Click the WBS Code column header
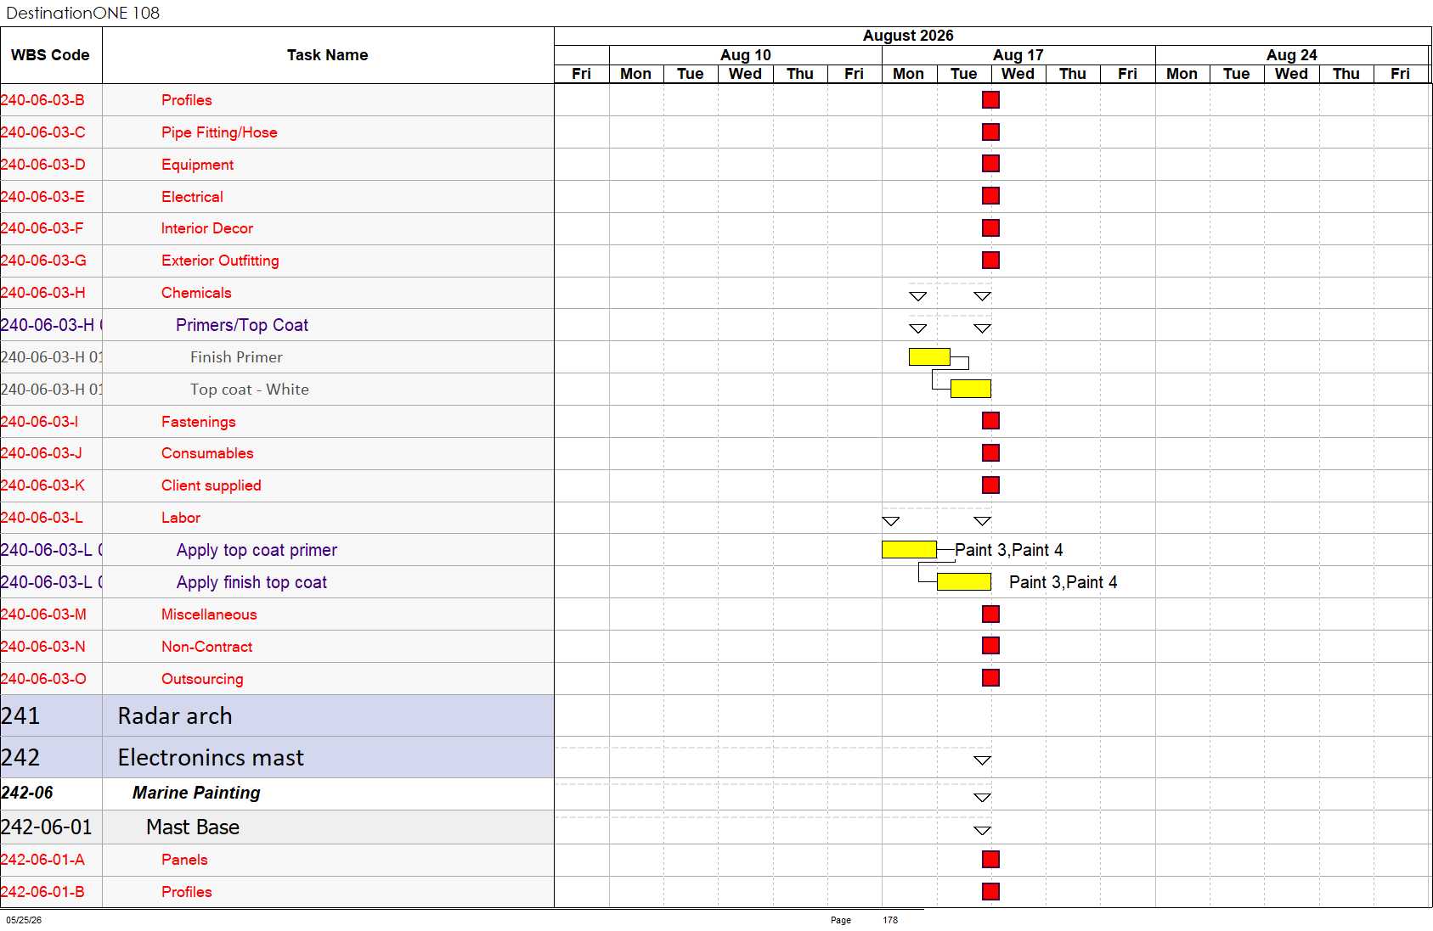 coord(50,55)
